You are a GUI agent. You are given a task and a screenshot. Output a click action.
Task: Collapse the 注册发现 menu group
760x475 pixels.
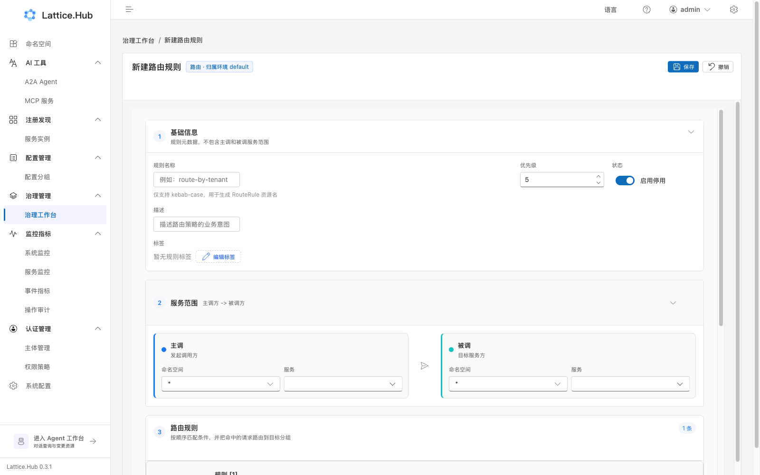click(98, 120)
